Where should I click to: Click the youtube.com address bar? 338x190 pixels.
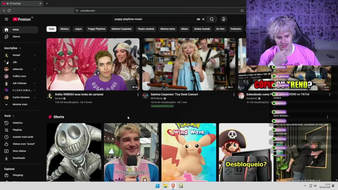tap(158, 11)
